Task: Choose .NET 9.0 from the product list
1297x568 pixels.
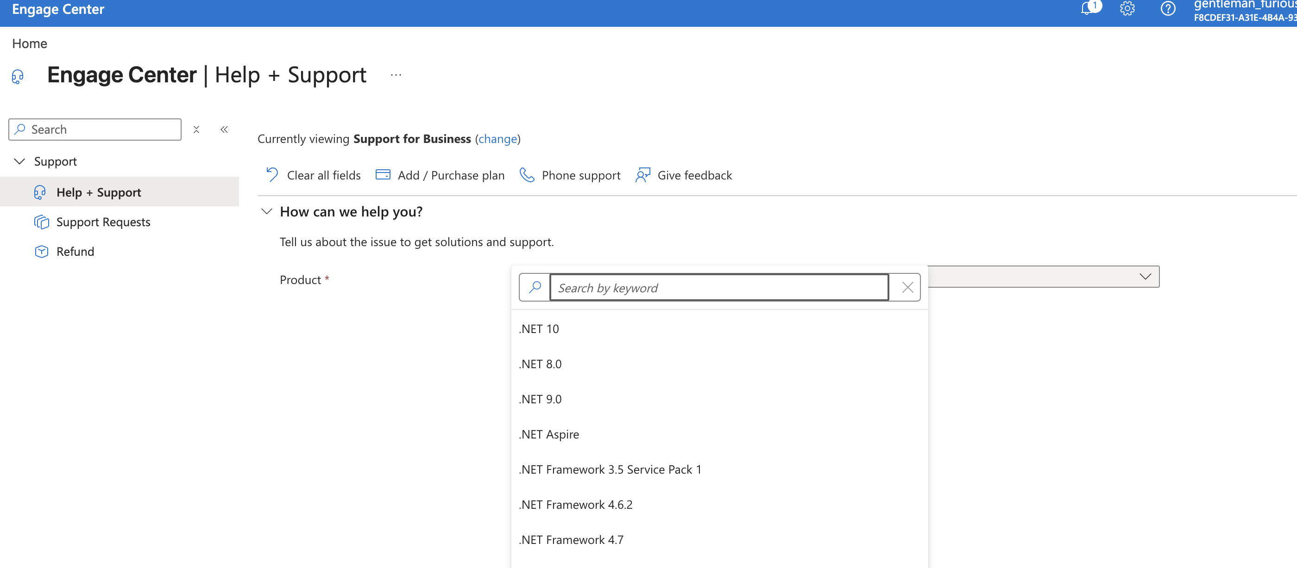Action: pos(719,399)
